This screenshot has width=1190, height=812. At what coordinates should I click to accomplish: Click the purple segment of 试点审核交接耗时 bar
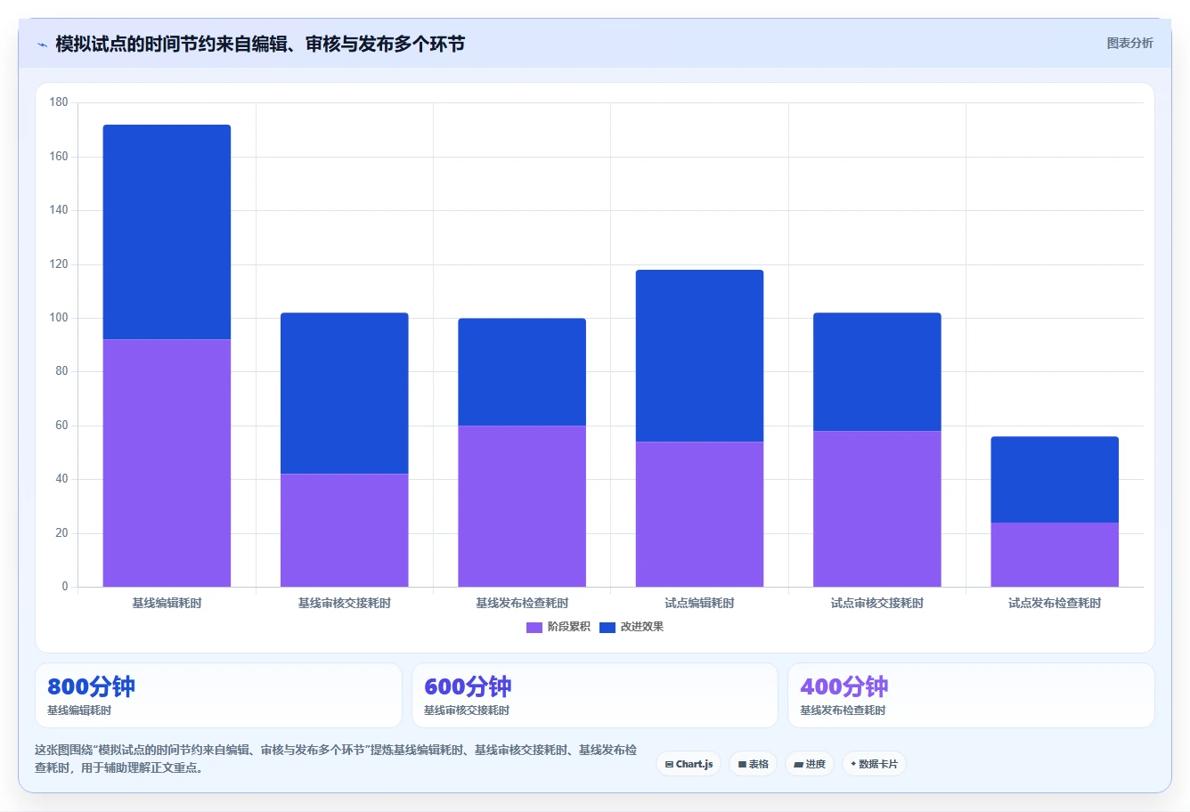click(x=876, y=508)
